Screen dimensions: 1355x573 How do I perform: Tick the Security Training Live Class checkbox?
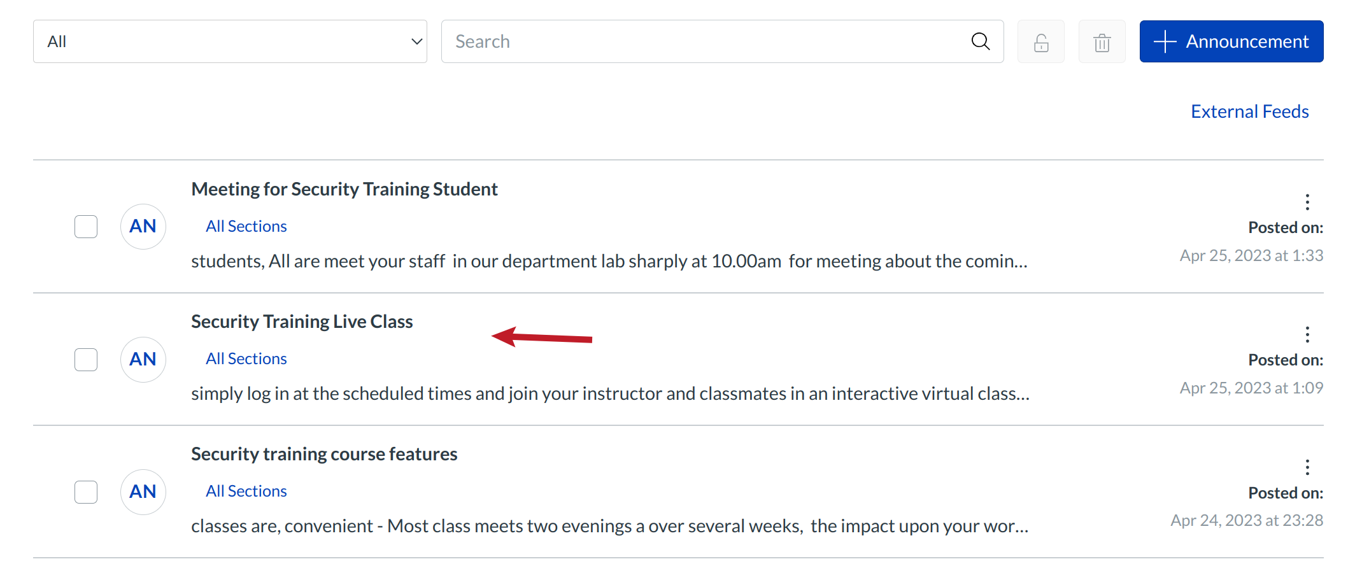pyautogui.click(x=86, y=359)
